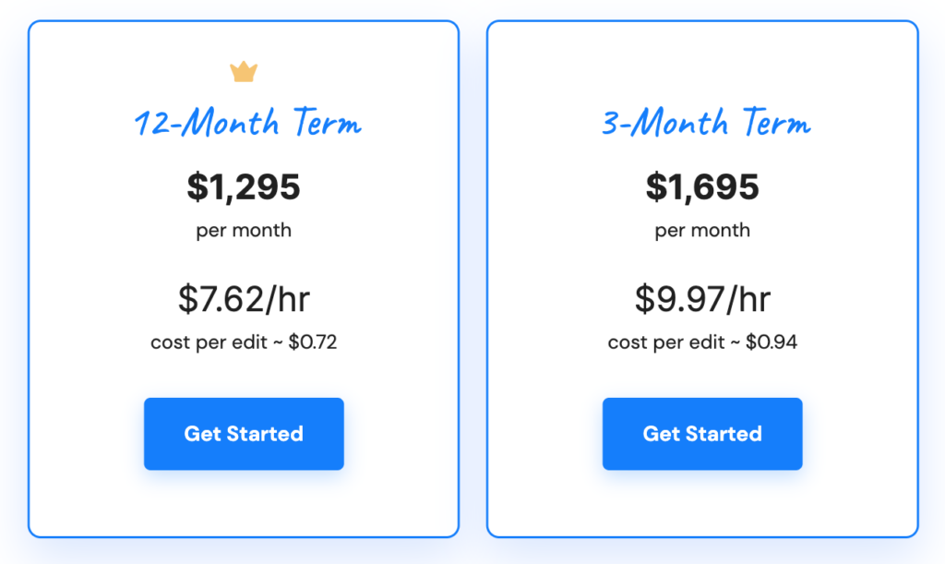Screen dimensions: 945x564
Task: Click the gold crown icon
Action: click(x=244, y=72)
